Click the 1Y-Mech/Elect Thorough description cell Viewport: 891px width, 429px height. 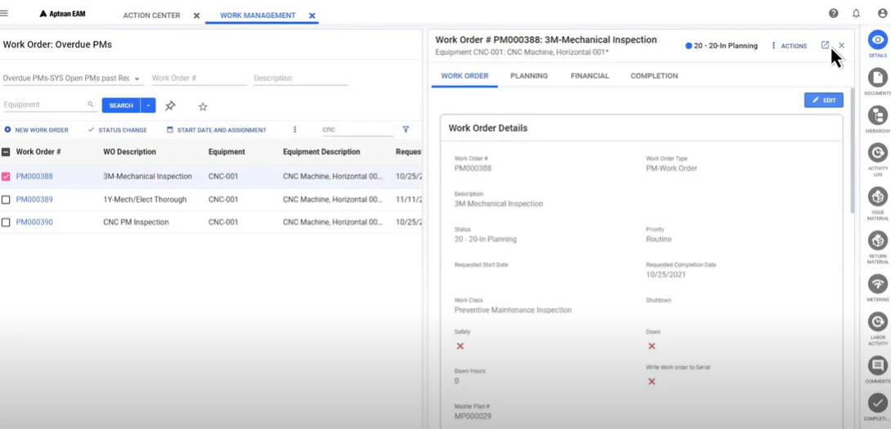[x=145, y=200]
